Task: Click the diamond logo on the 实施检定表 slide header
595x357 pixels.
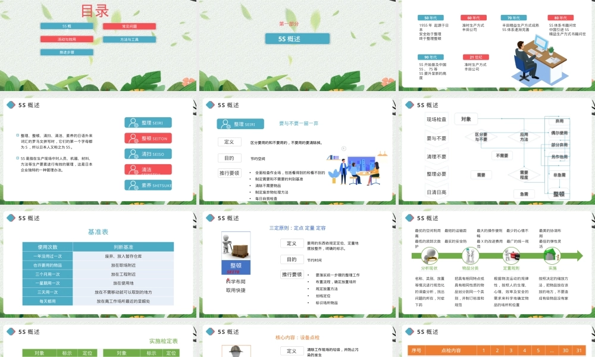Action: [x=11, y=331]
